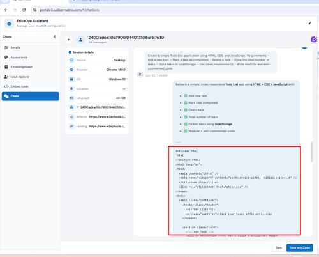The image size is (319, 257).
Task: Click the session ID title text
Action: click(126, 38)
